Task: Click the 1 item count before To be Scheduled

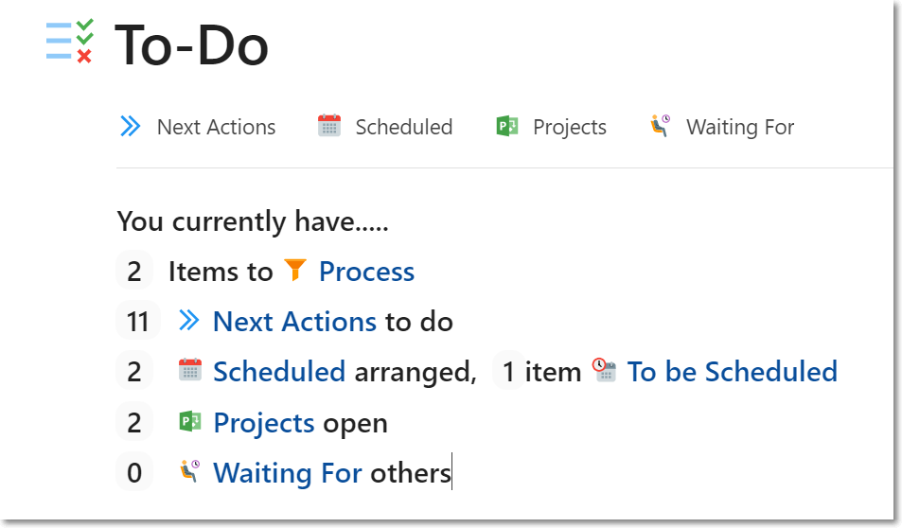Action: coord(509,372)
